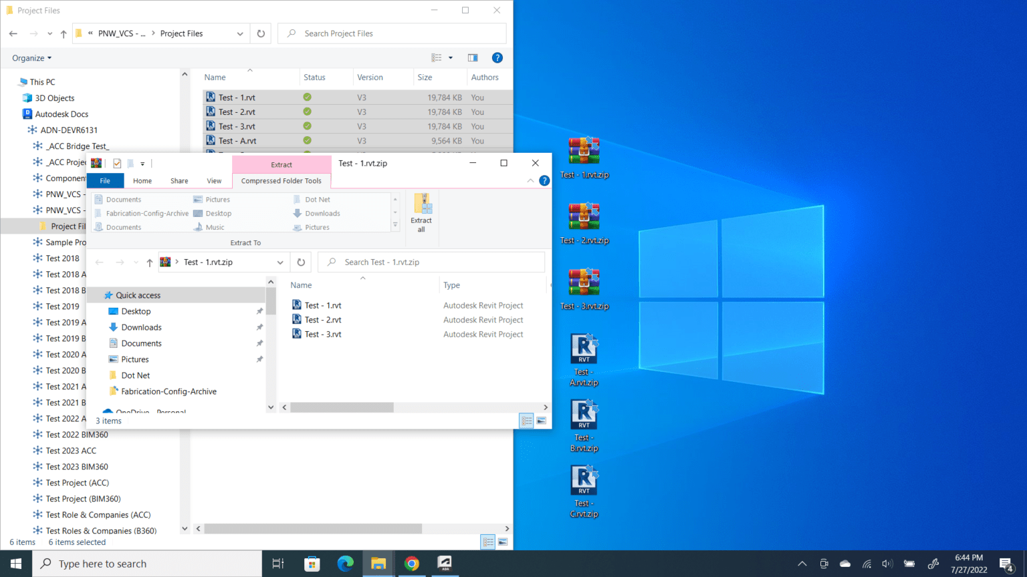Unpin Downloads from Quick access
Screen dimensions: 1027x577
(x=259, y=327)
